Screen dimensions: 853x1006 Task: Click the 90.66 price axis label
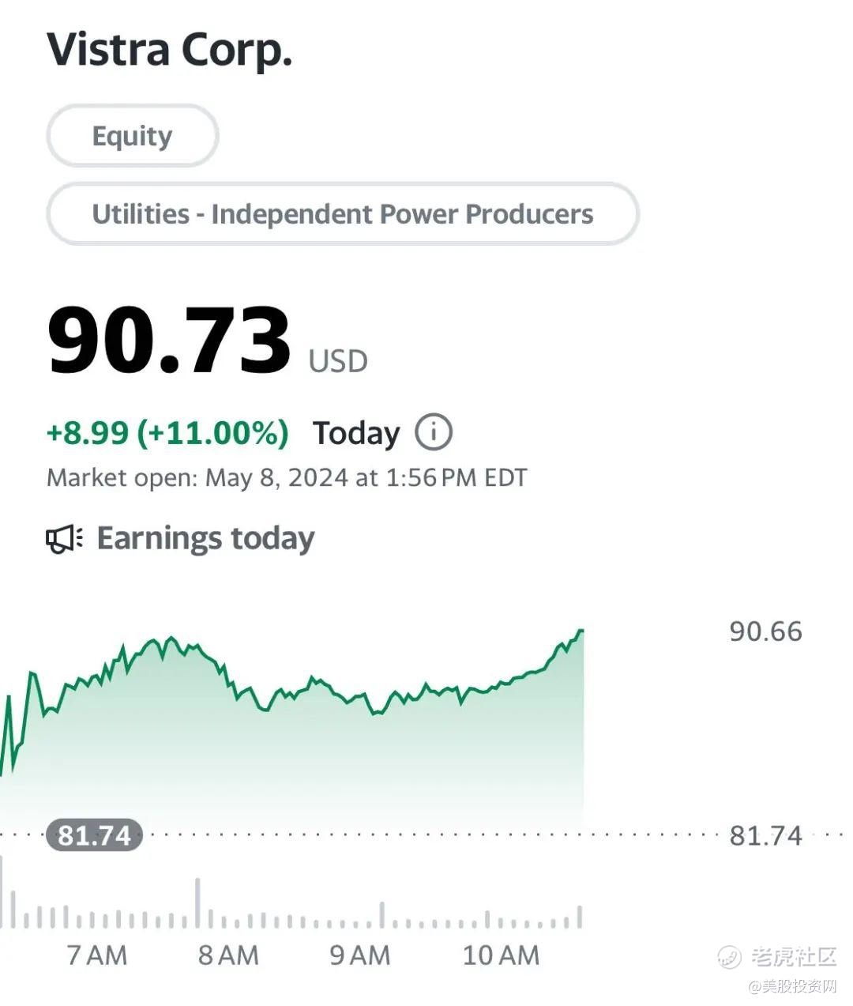(765, 631)
